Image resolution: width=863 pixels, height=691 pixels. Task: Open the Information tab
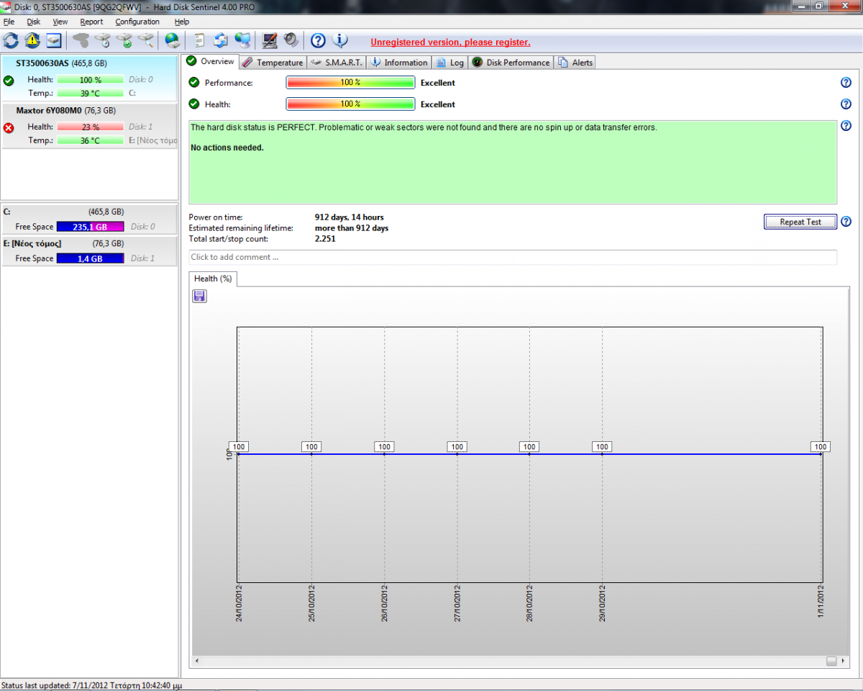click(398, 63)
